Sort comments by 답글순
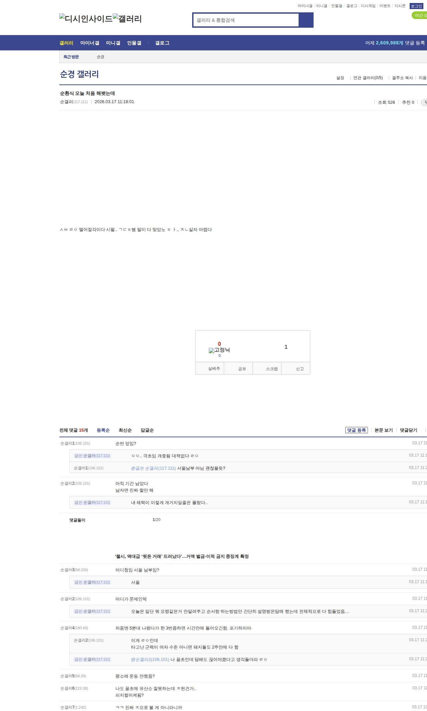 (147, 430)
